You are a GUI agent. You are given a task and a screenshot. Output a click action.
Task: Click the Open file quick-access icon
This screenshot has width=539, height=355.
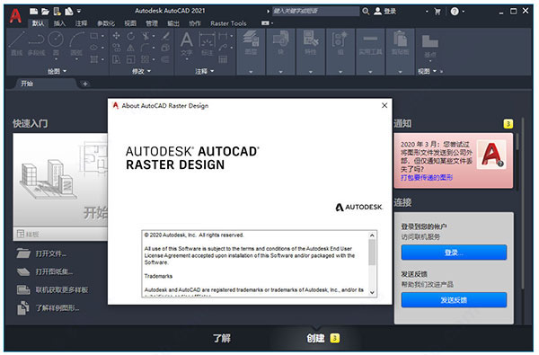pyautogui.click(x=46, y=12)
